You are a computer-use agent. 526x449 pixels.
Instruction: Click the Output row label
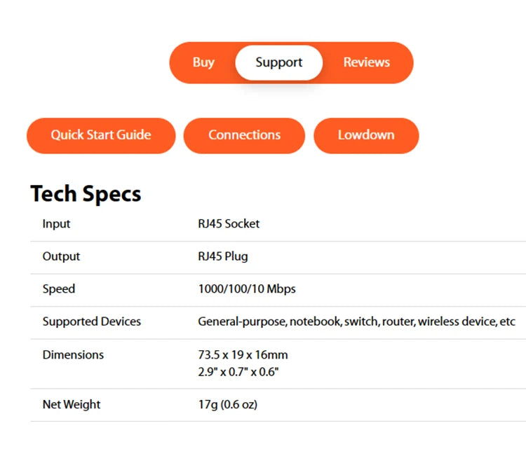61,256
